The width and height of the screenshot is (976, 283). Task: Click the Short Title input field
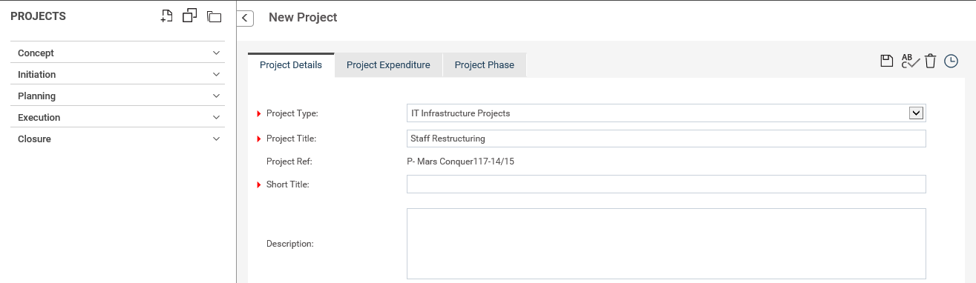pyautogui.click(x=667, y=184)
